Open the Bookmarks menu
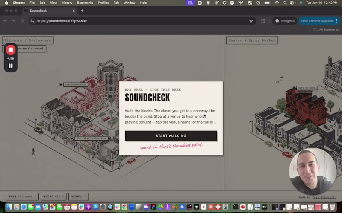 click(x=85, y=3)
